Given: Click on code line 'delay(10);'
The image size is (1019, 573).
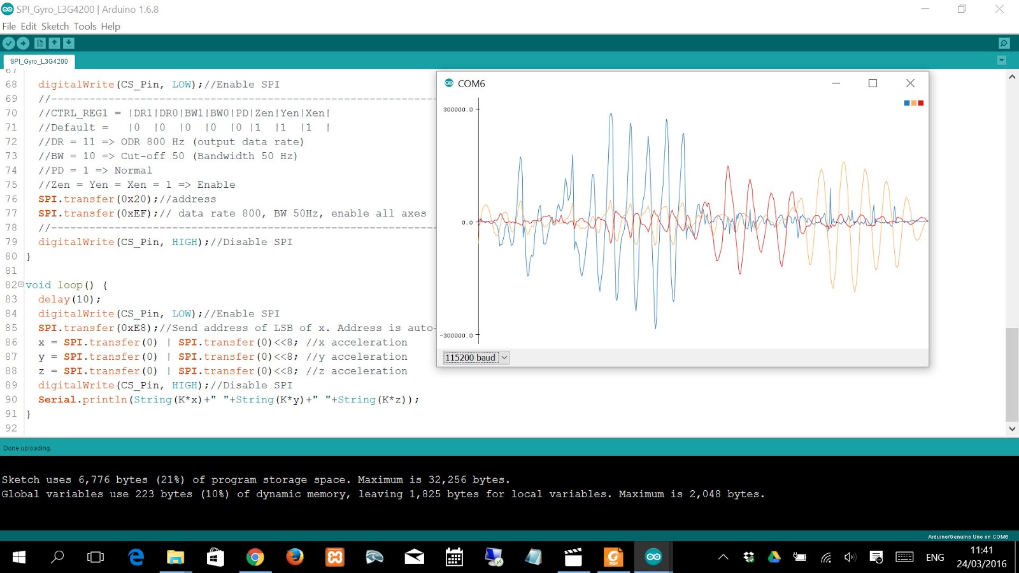Looking at the screenshot, I should [x=69, y=299].
